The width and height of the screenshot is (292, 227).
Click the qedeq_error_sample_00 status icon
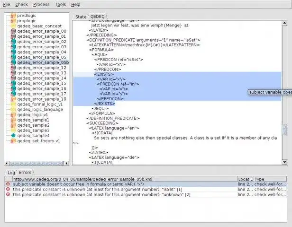pyautogui.click(x=13, y=31)
